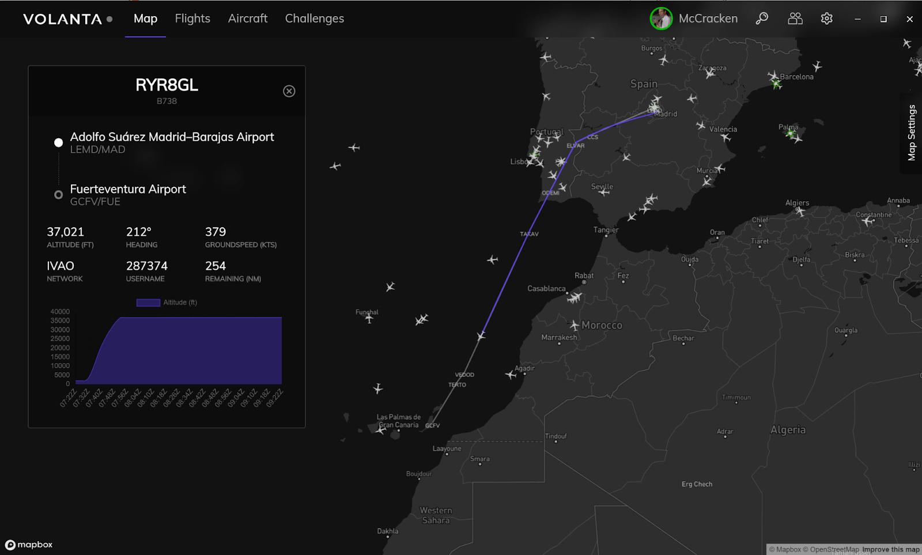Click the McCracken profile avatar
Viewport: 922px width, 555px height.
tap(661, 18)
